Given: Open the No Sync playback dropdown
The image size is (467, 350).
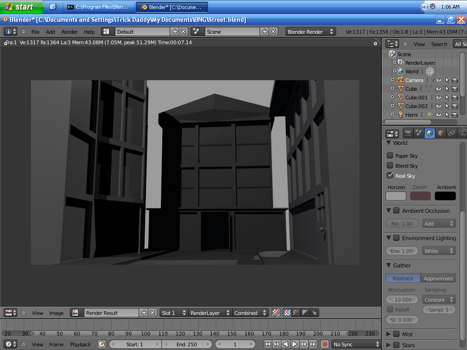Looking at the screenshot, I should pos(356,344).
